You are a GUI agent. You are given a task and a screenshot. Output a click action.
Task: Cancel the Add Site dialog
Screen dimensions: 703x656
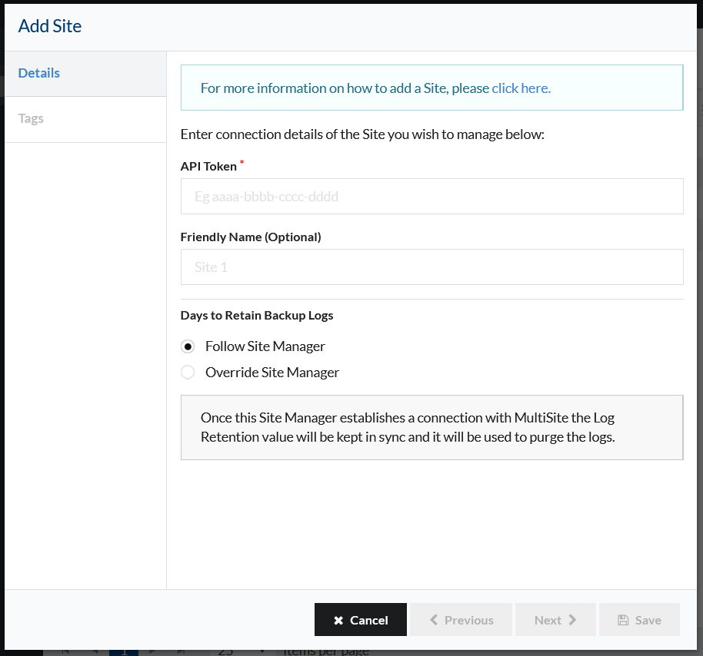point(361,619)
